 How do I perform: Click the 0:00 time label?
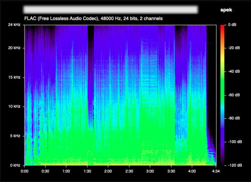(24, 171)
